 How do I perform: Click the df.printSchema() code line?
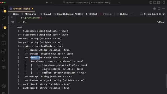click(31, 18)
